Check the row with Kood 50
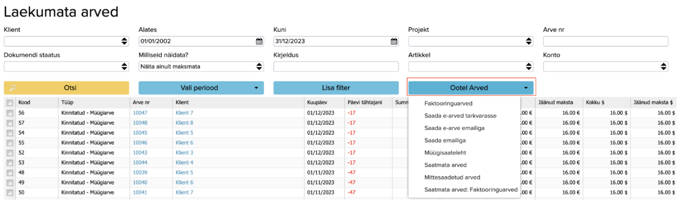 tap(10, 192)
